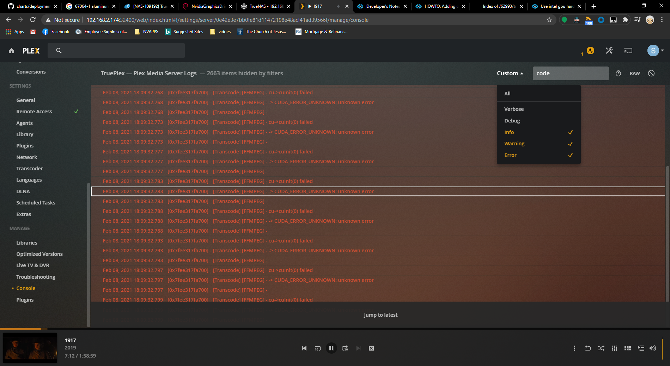Open DLNA settings
670x366 pixels.
23,191
